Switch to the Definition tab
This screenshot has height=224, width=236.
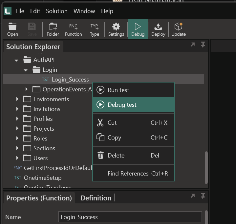[96, 198]
